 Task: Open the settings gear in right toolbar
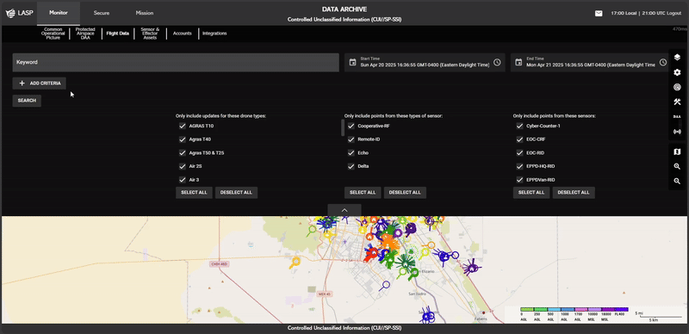pyautogui.click(x=677, y=72)
